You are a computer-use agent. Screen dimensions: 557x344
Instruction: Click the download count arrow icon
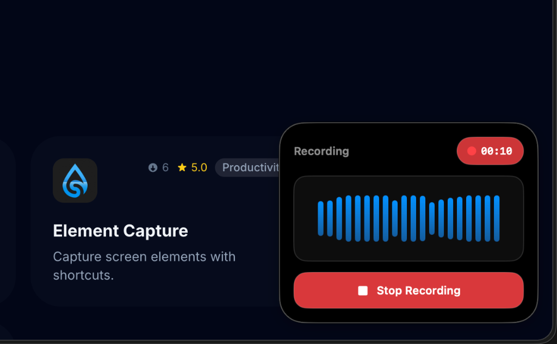tap(153, 167)
